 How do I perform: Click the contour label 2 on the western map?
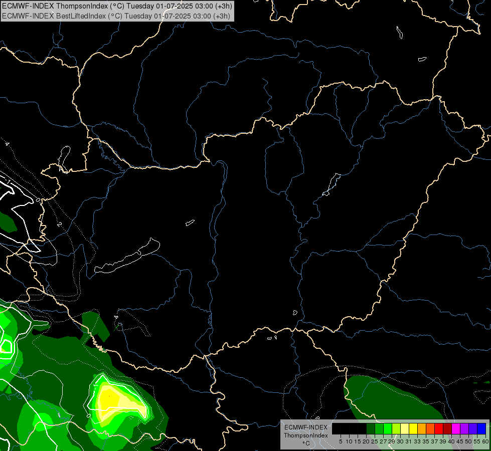pyautogui.click(x=60, y=224)
